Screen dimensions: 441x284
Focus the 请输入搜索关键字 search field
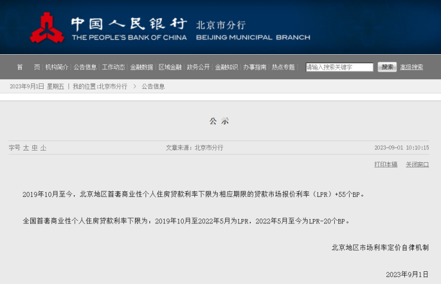pyautogui.click(x=340, y=67)
